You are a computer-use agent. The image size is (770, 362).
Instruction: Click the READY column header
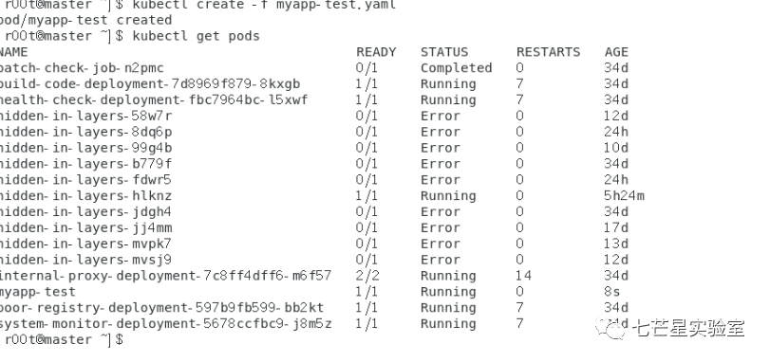[x=376, y=52]
